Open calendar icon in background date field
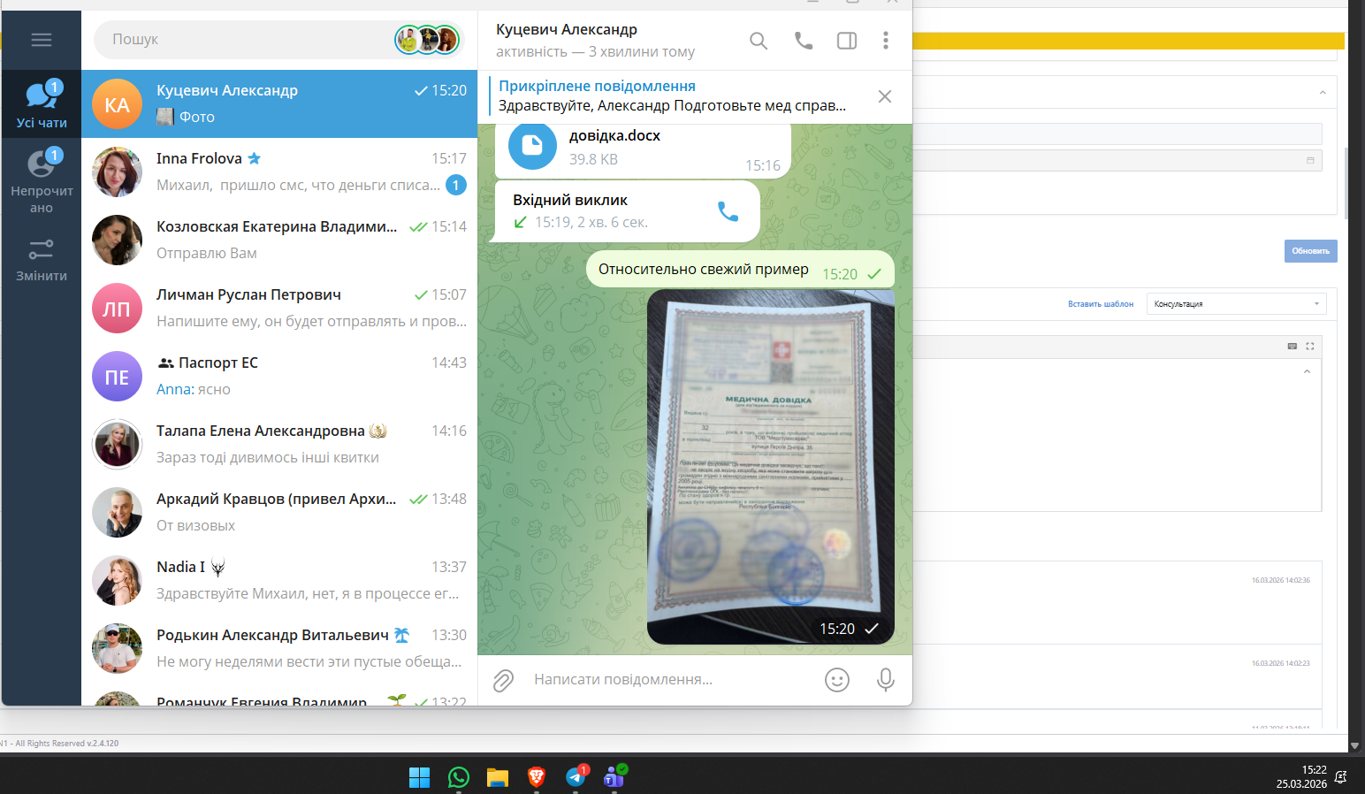This screenshot has width=1365, height=794. click(x=1310, y=160)
